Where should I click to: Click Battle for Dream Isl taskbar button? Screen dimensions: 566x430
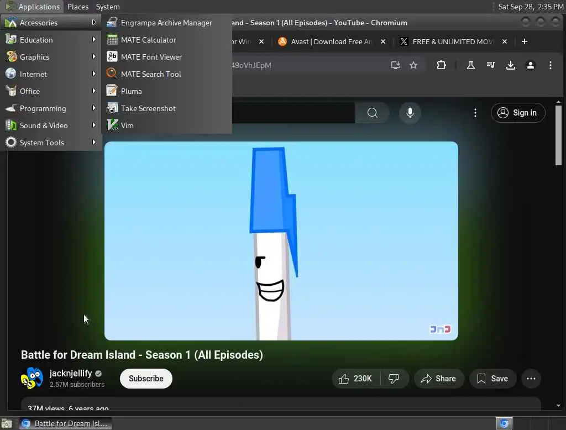click(65, 424)
